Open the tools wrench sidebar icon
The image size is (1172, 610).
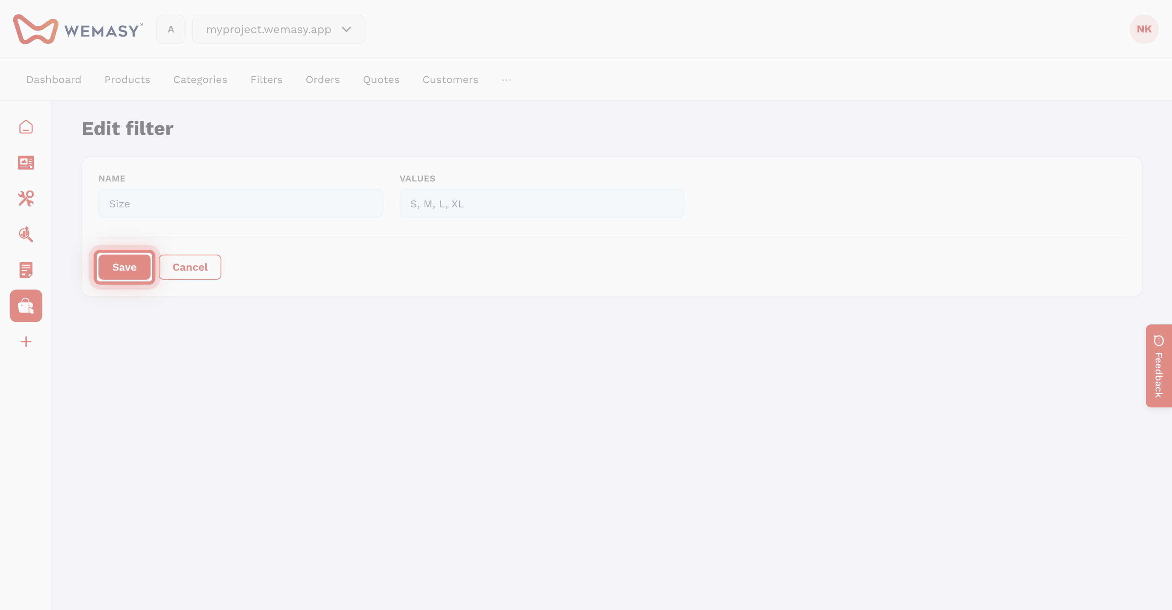pos(26,198)
